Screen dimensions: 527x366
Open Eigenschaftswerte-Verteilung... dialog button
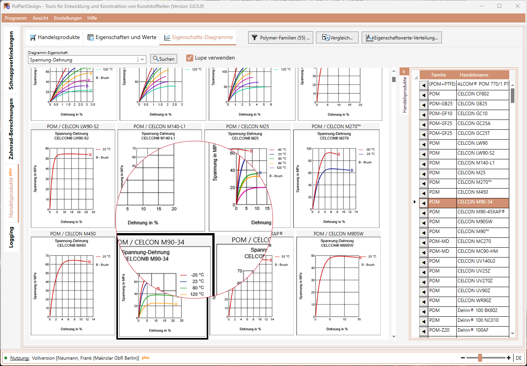tap(402, 38)
